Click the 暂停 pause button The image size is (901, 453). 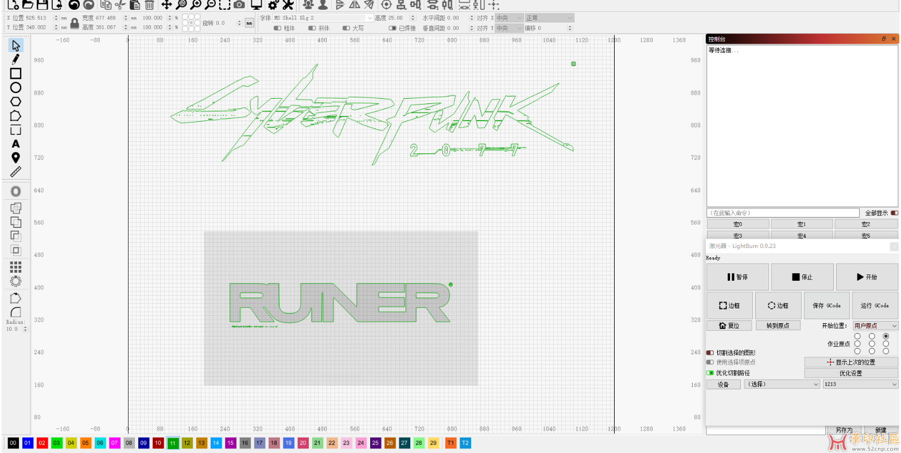click(737, 277)
